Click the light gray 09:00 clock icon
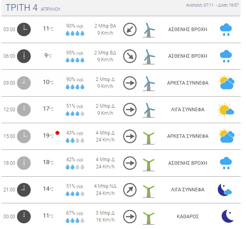Screen dimensions: 246x229 click(24, 83)
